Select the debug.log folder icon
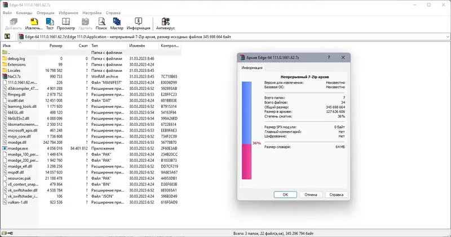 [5, 58]
